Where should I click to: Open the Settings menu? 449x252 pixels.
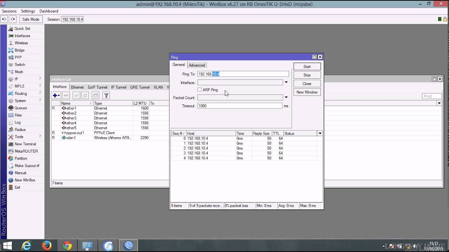28,11
